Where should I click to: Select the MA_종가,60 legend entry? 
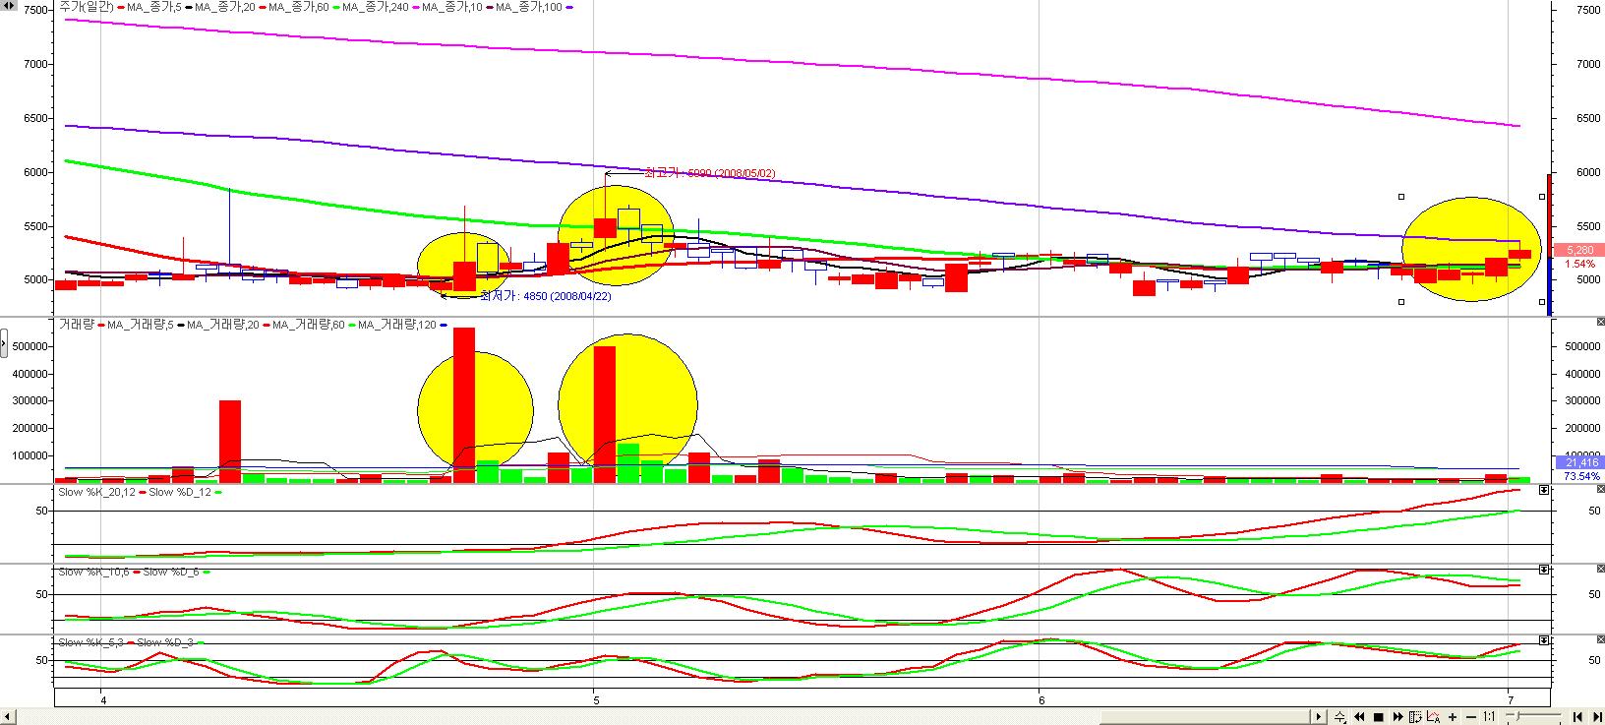(x=301, y=7)
